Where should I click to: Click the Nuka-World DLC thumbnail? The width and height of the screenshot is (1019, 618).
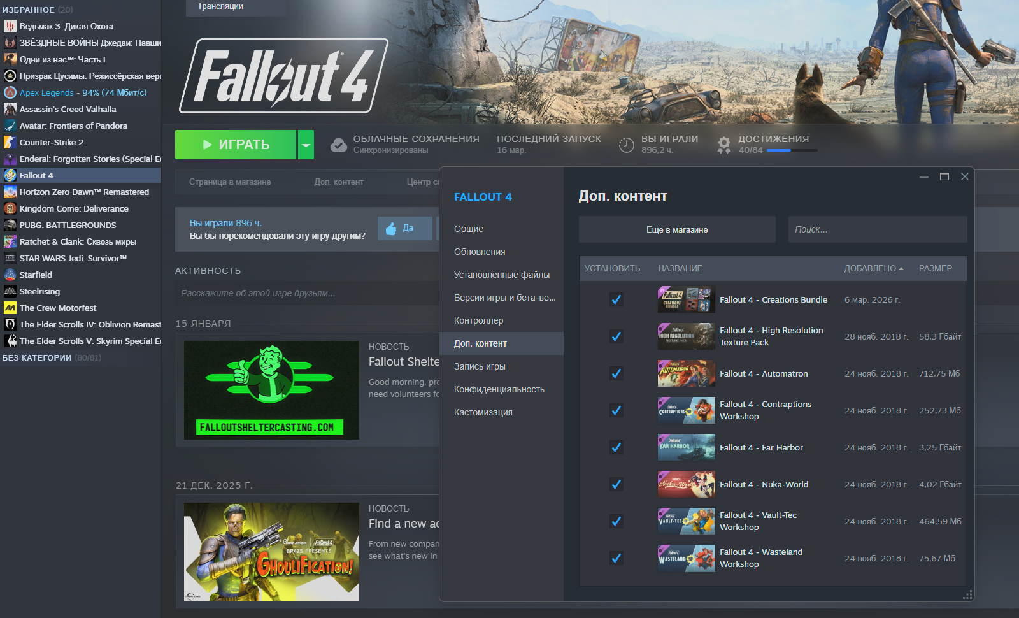pyautogui.click(x=687, y=484)
